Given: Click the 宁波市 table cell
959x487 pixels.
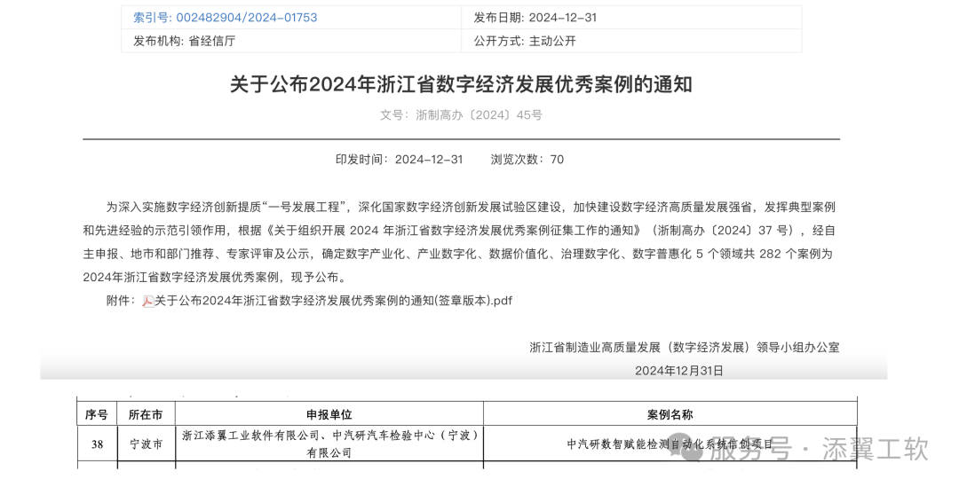Looking at the screenshot, I should (x=146, y=444).
